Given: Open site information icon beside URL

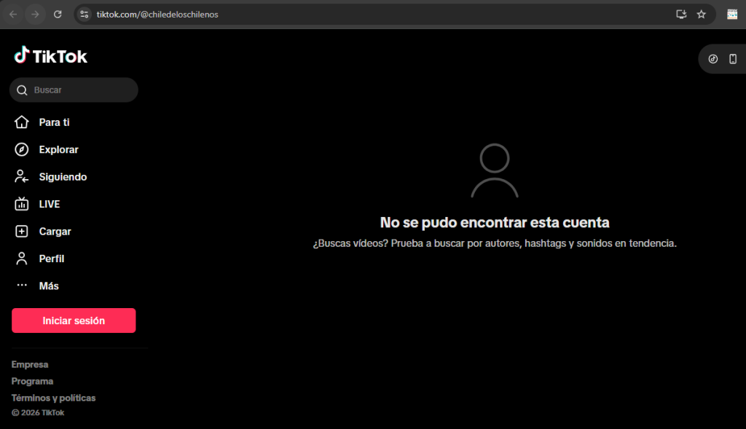Looking at the screenshot, I should click(x=85, y=14).
